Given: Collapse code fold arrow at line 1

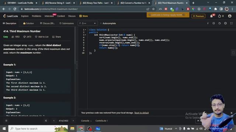Looking at the screenshot, I should tap(86, 30).
